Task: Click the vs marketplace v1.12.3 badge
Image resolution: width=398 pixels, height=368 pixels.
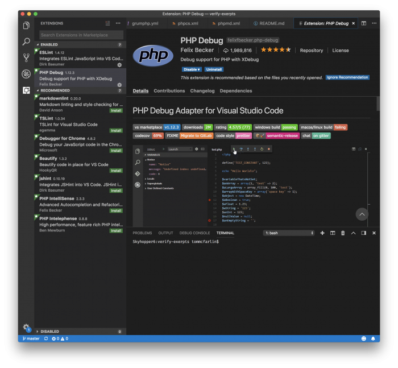Action: [x=156, y=127]
